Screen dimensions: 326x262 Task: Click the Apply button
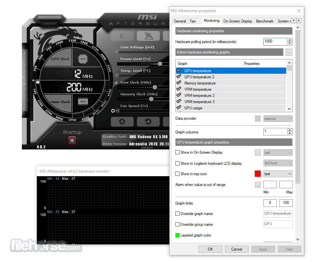[263, 249]
